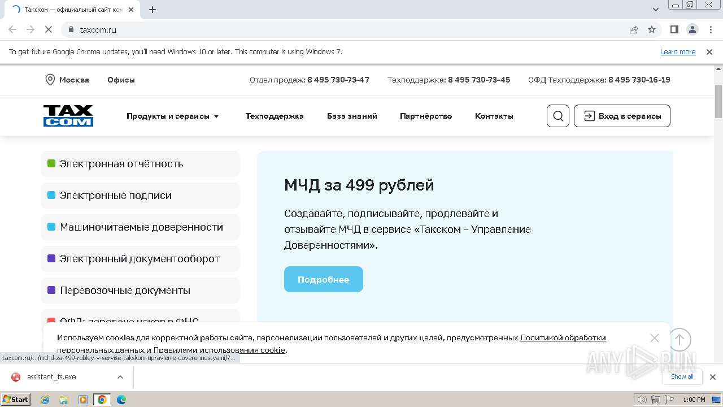Open Партнёрство menu item
Viewport: 723px width, 407px height.
click(x=426, y=116)
